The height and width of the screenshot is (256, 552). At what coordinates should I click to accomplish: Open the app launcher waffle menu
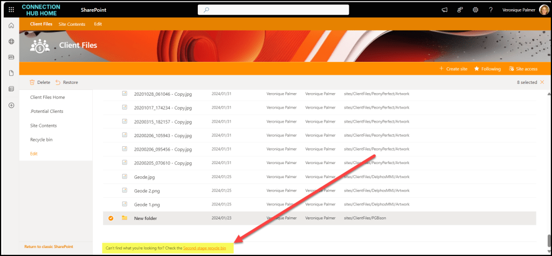click(x=11, y=10)
